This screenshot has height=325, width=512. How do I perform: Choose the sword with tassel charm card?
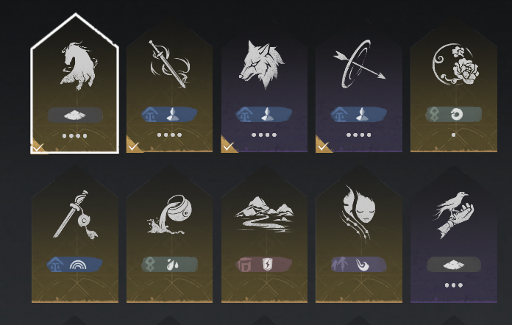coord(75,234)
